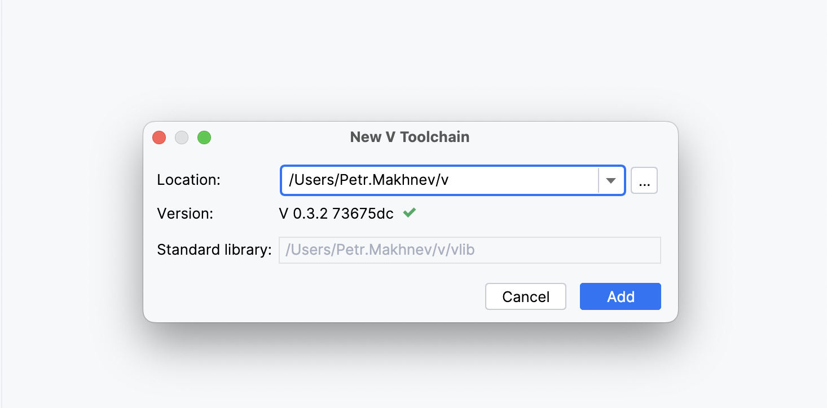The height and width of the screenshot is (408, 827).
Task: Select the V 0.3.2 73675dc version text
Action: click(x=337, y=213)
